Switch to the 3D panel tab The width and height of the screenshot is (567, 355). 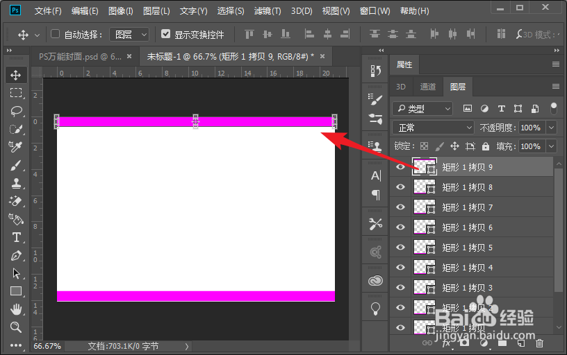[401, 87]
